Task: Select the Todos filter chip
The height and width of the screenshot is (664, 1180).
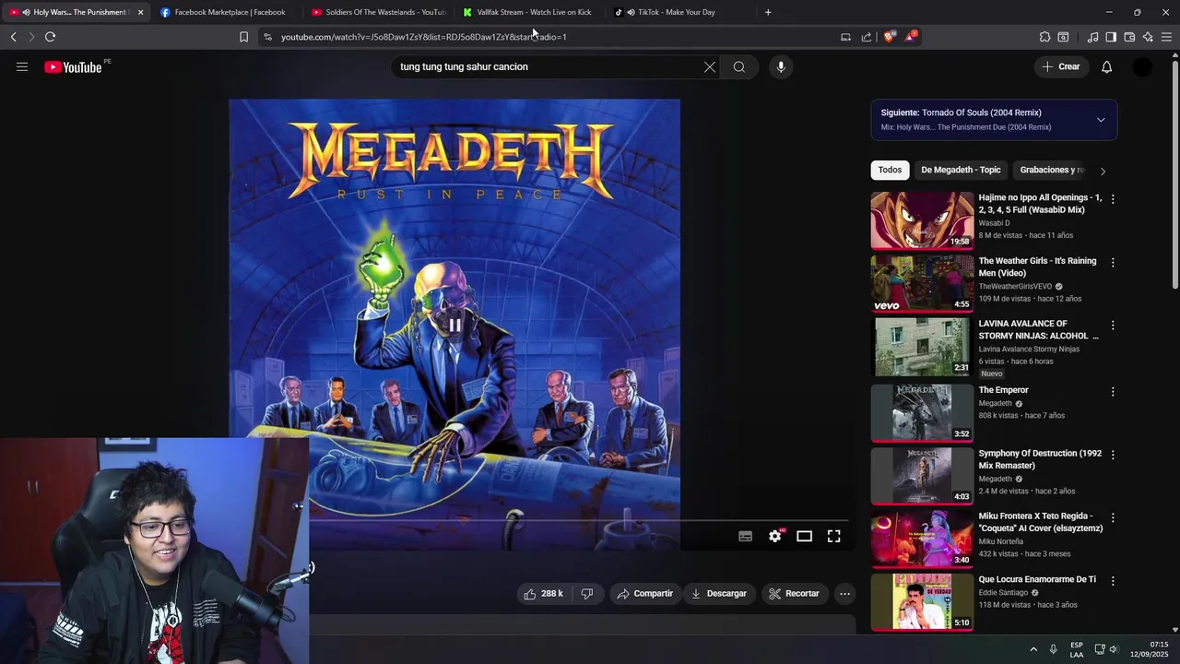Action: (x=890, y=170)
